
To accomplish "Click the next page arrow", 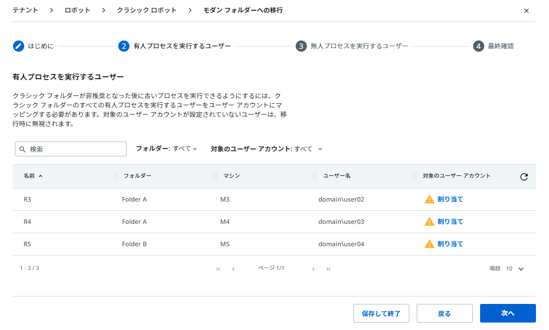I will pyautogui.click(x=313, y=269).
